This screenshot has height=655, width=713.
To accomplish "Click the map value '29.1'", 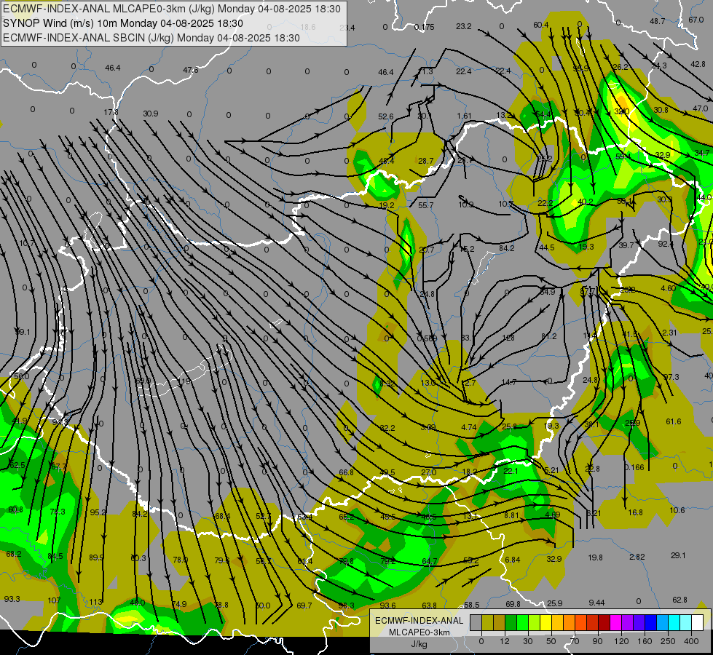I will 678,555.
